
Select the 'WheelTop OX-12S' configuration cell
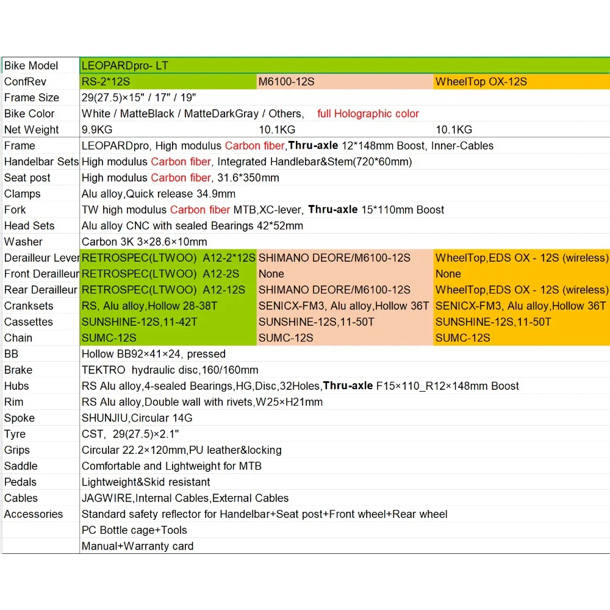click(522, 82)
